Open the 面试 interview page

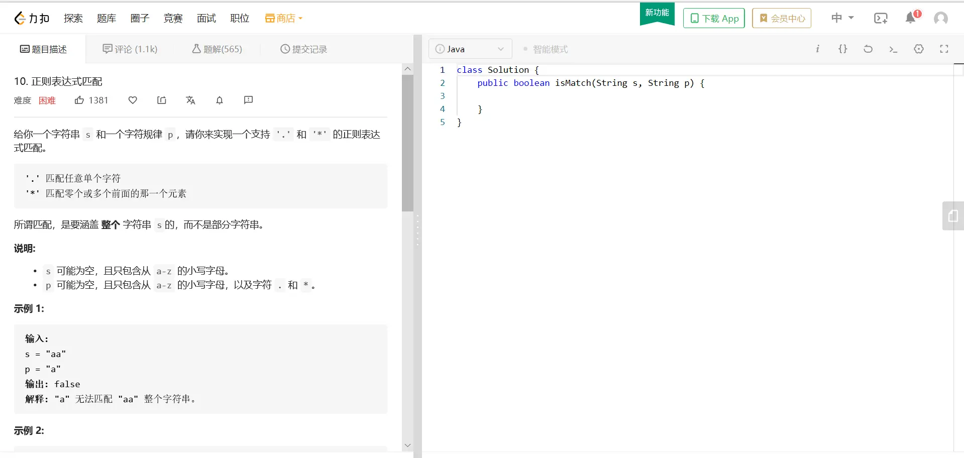206,19
